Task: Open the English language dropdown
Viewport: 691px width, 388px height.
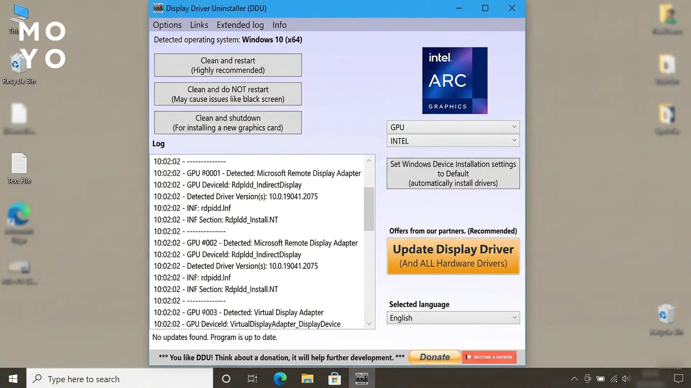Action: tap(453, 318)
